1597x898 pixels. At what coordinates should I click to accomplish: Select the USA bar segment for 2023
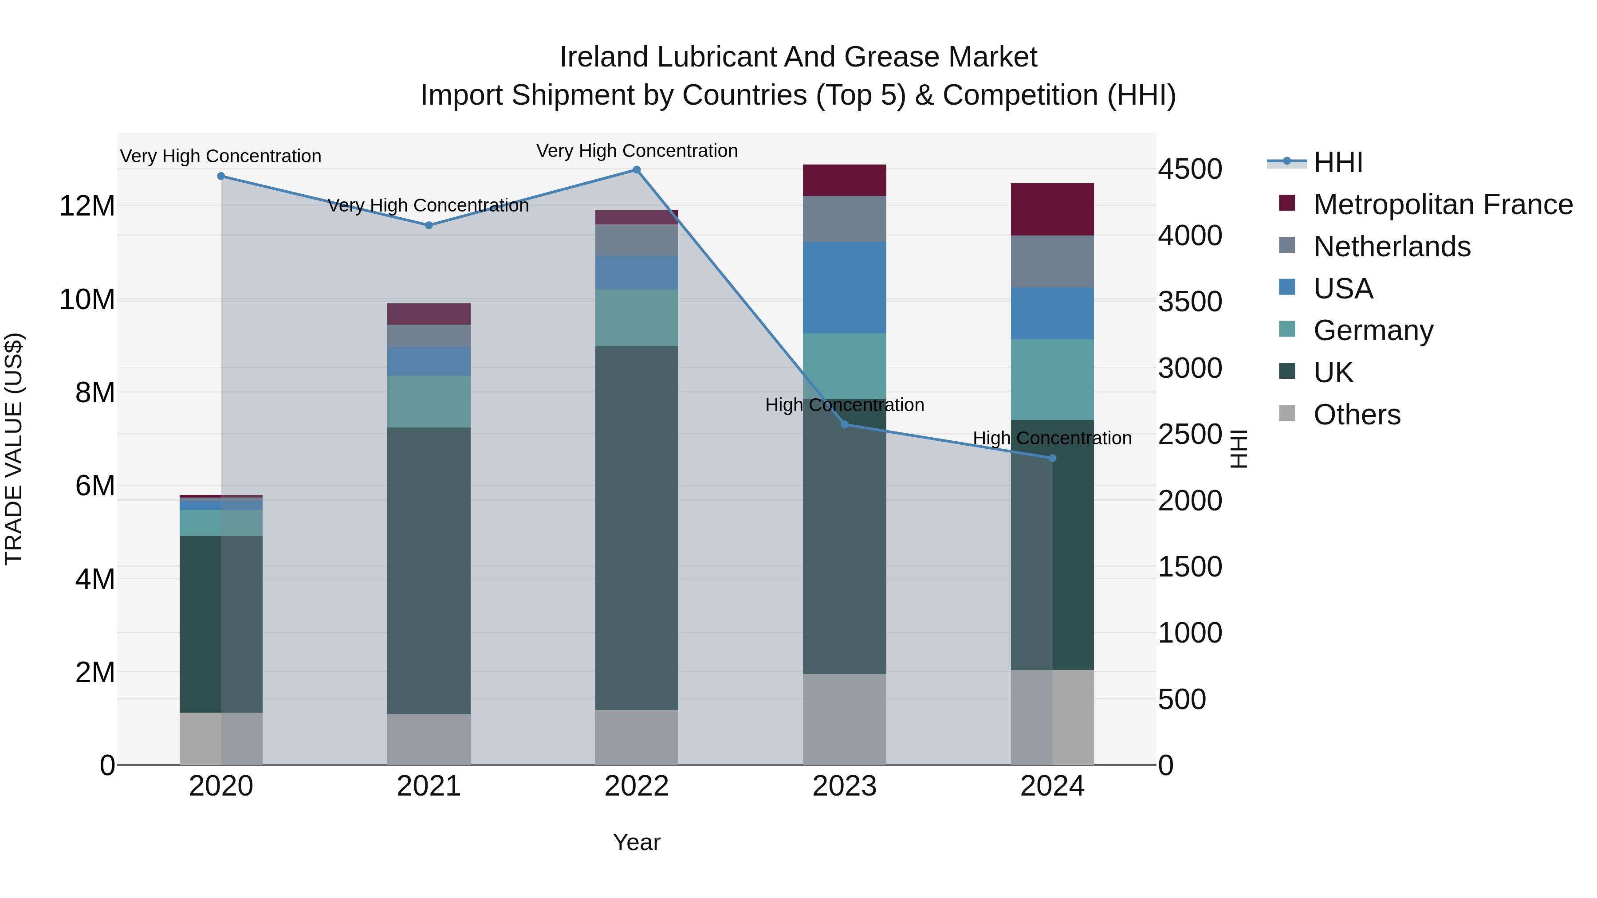click(844, 288)
